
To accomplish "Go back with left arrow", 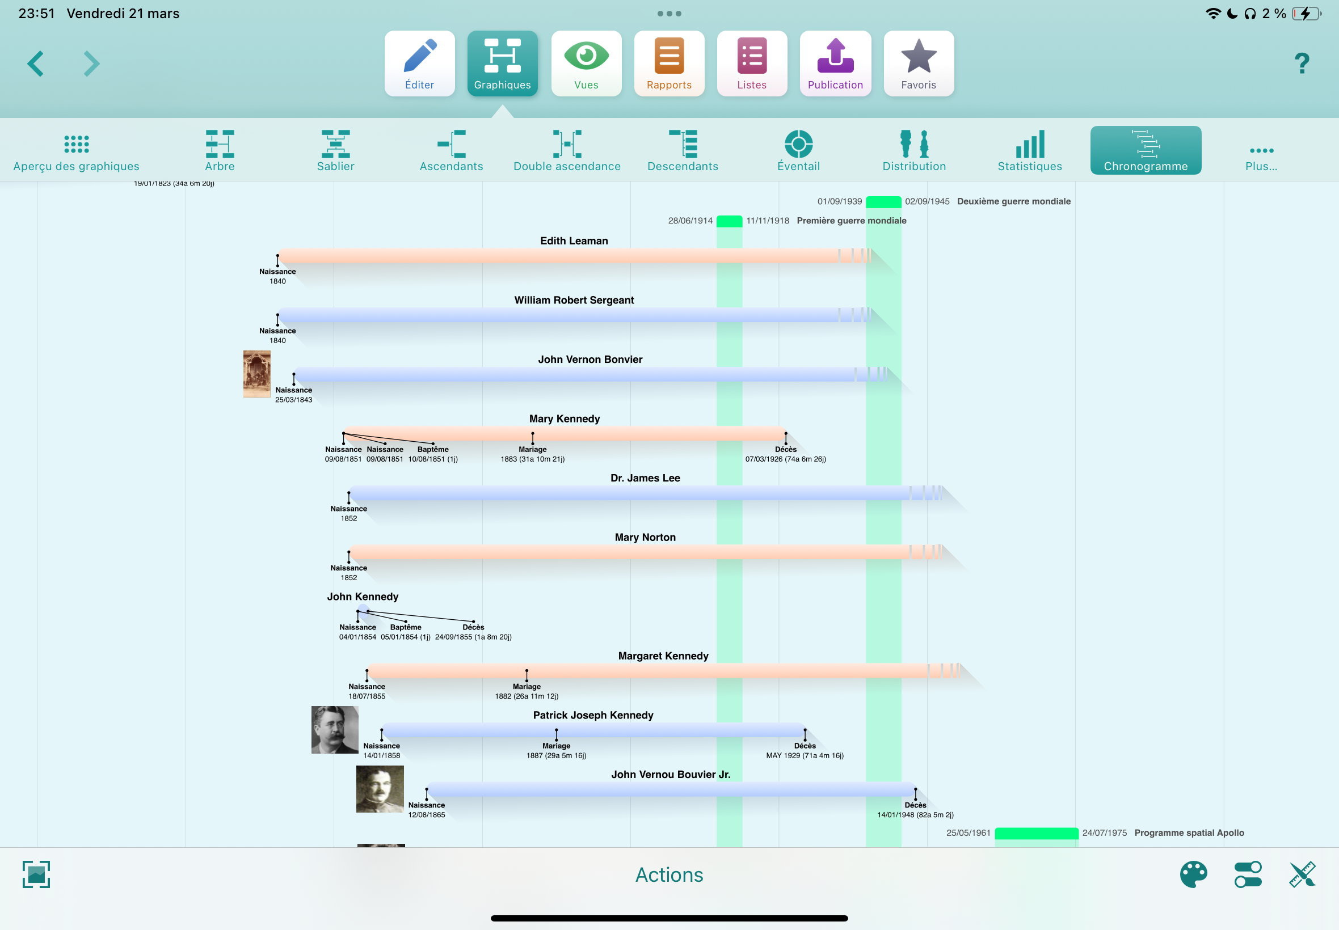I will tap(36, 64).
